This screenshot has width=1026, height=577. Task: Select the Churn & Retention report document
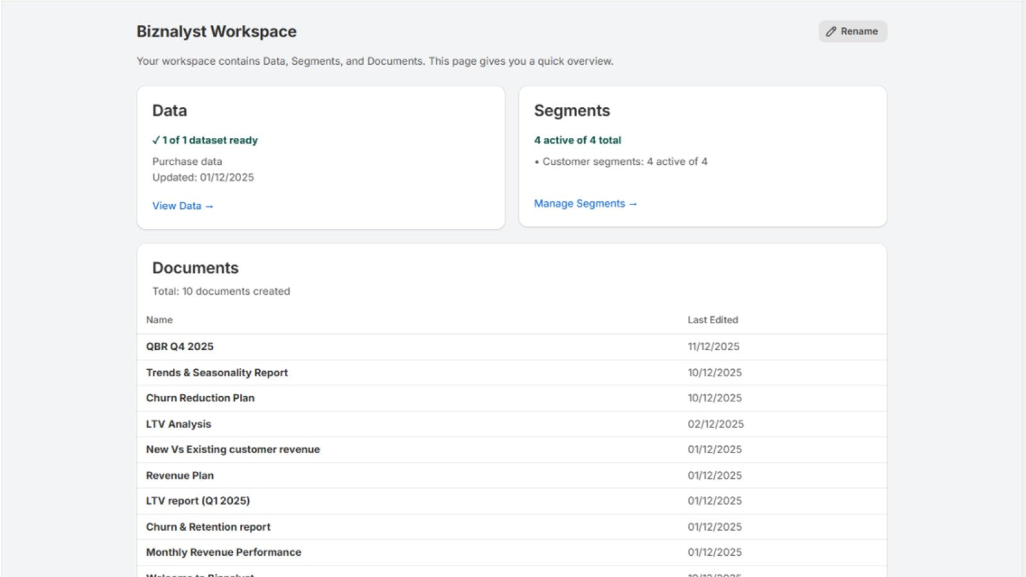208,526
